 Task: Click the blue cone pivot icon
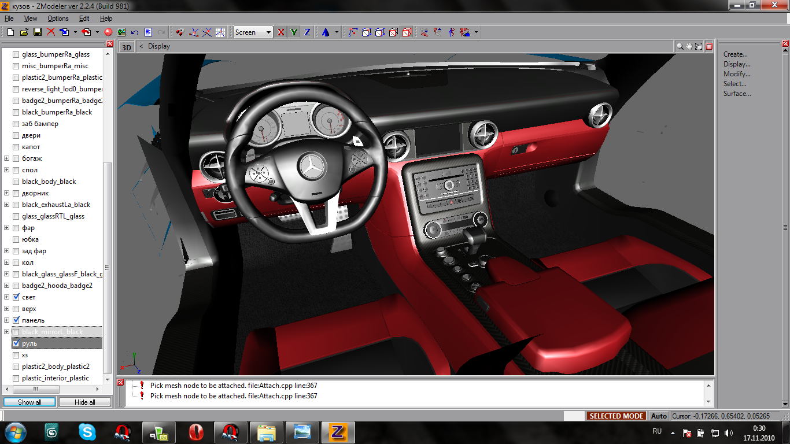tap(326, 32)
